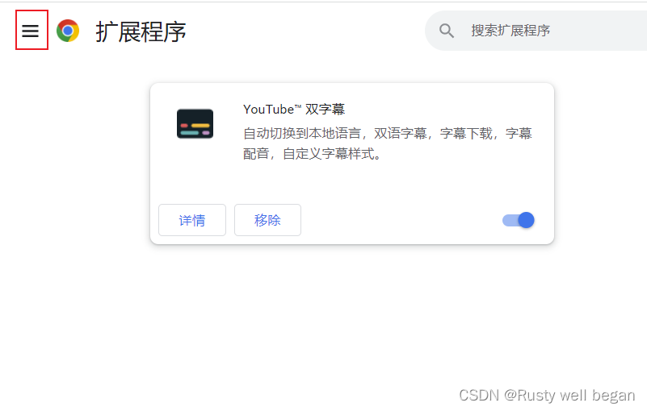Focus the 搜索扩展程序 search field

coord(536,31)
